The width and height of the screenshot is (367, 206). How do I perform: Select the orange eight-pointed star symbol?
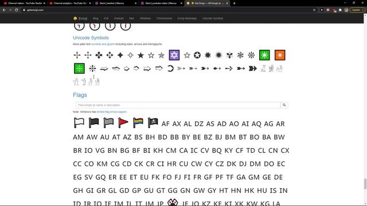pyautogui.click(x=280, y=55)
